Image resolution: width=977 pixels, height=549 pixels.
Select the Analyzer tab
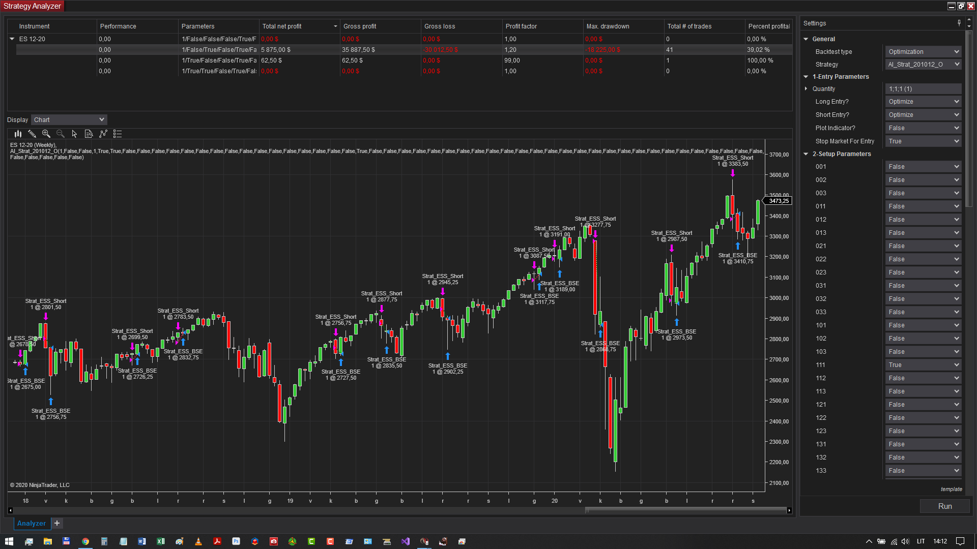(31, 523)
